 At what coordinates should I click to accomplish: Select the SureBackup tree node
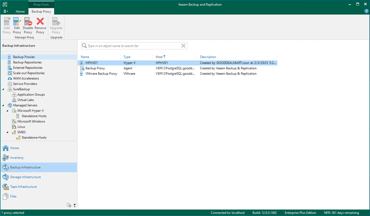[21, 89]
